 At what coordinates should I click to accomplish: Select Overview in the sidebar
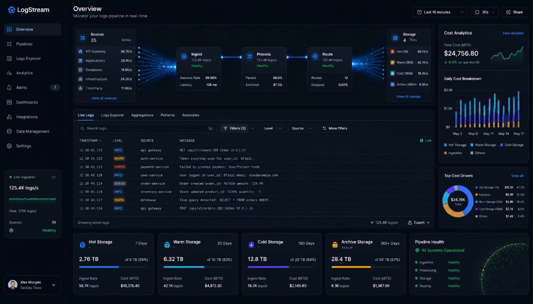pos(33,30)
